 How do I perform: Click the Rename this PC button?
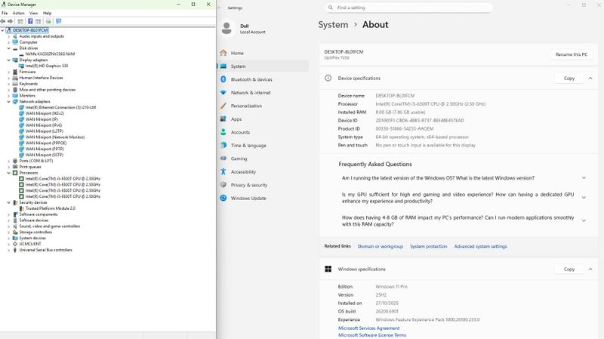(x=572, y=54)
